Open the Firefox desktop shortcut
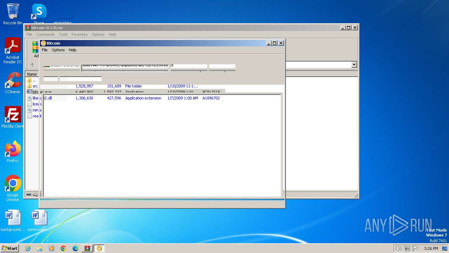Screen dimensions: 449x253 click(13, 152)
